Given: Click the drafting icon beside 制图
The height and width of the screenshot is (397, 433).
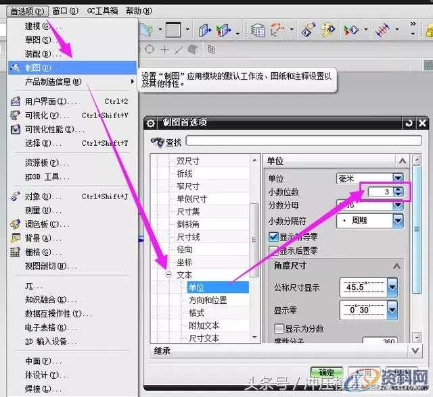Looking at the screenshot, I should [x=15, y=68].
